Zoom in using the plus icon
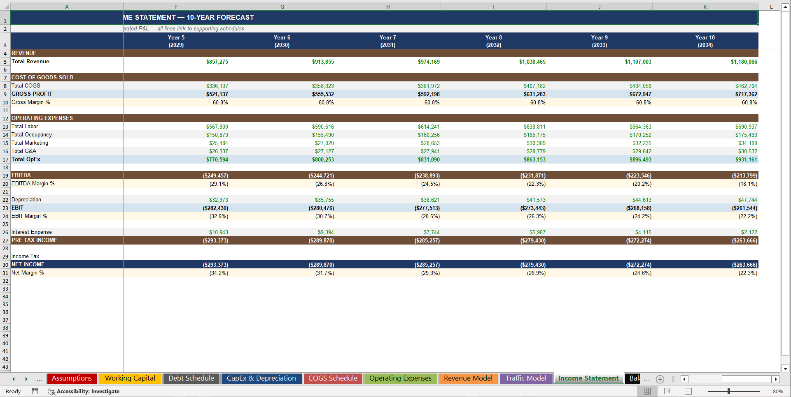Screen dimensions: 791x397 tap(764, 391)
